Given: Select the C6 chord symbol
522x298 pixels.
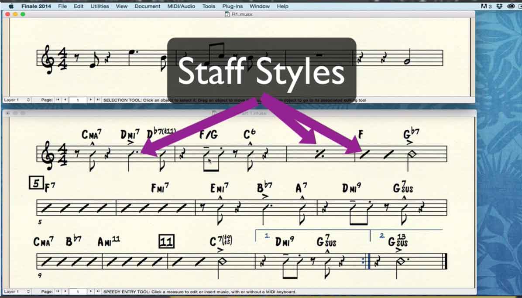Looking at the screenshot, I should click(249, 134).
